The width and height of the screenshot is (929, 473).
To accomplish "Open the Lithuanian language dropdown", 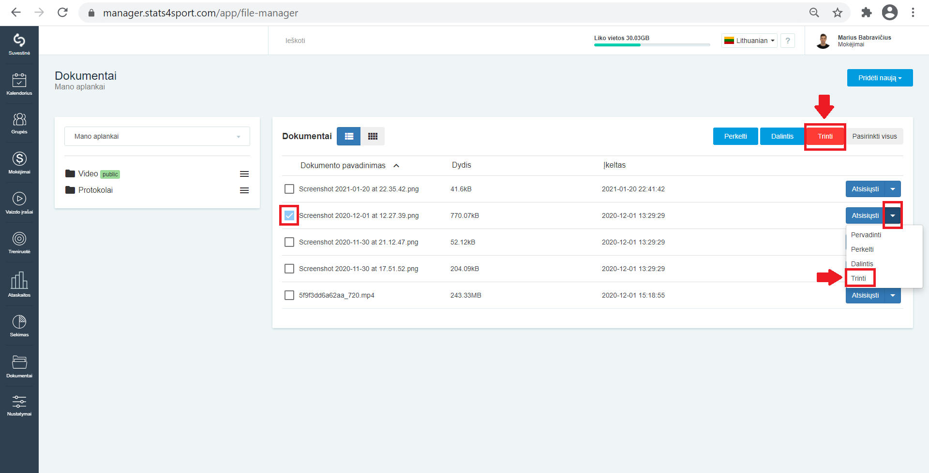I will point(749,41).
